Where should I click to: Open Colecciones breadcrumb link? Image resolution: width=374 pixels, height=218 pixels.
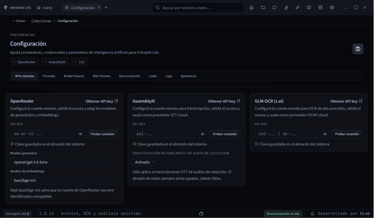pos(42,21)
